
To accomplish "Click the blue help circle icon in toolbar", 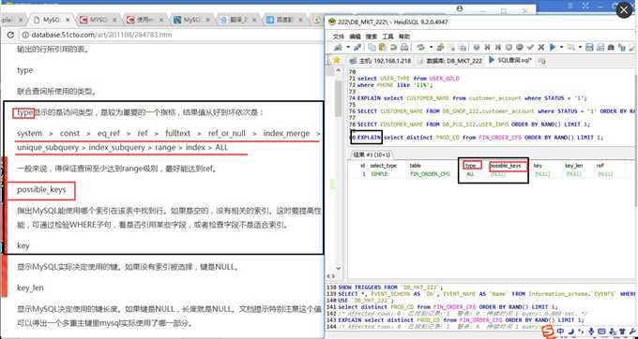I will [x=477, y=48].
